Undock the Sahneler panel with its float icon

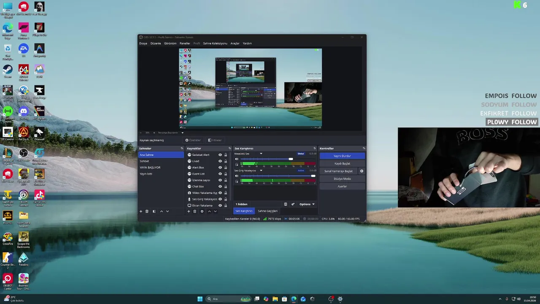point(182,149)
